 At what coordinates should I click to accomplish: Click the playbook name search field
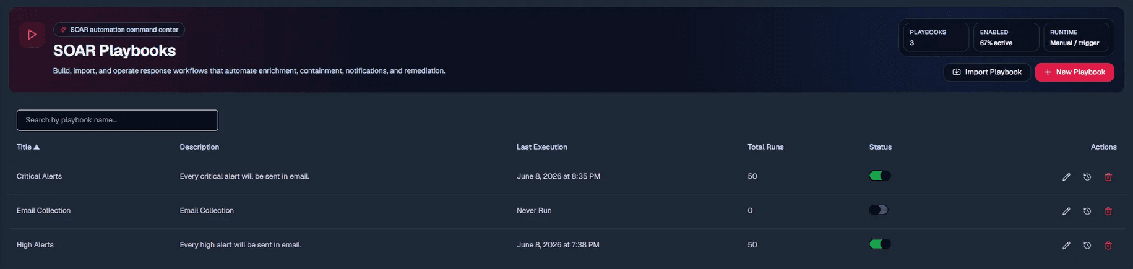(x=117, y=120)
